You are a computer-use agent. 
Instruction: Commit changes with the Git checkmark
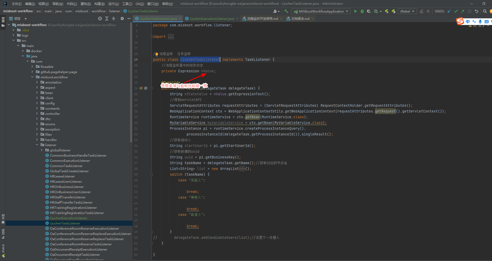[456, 11]
